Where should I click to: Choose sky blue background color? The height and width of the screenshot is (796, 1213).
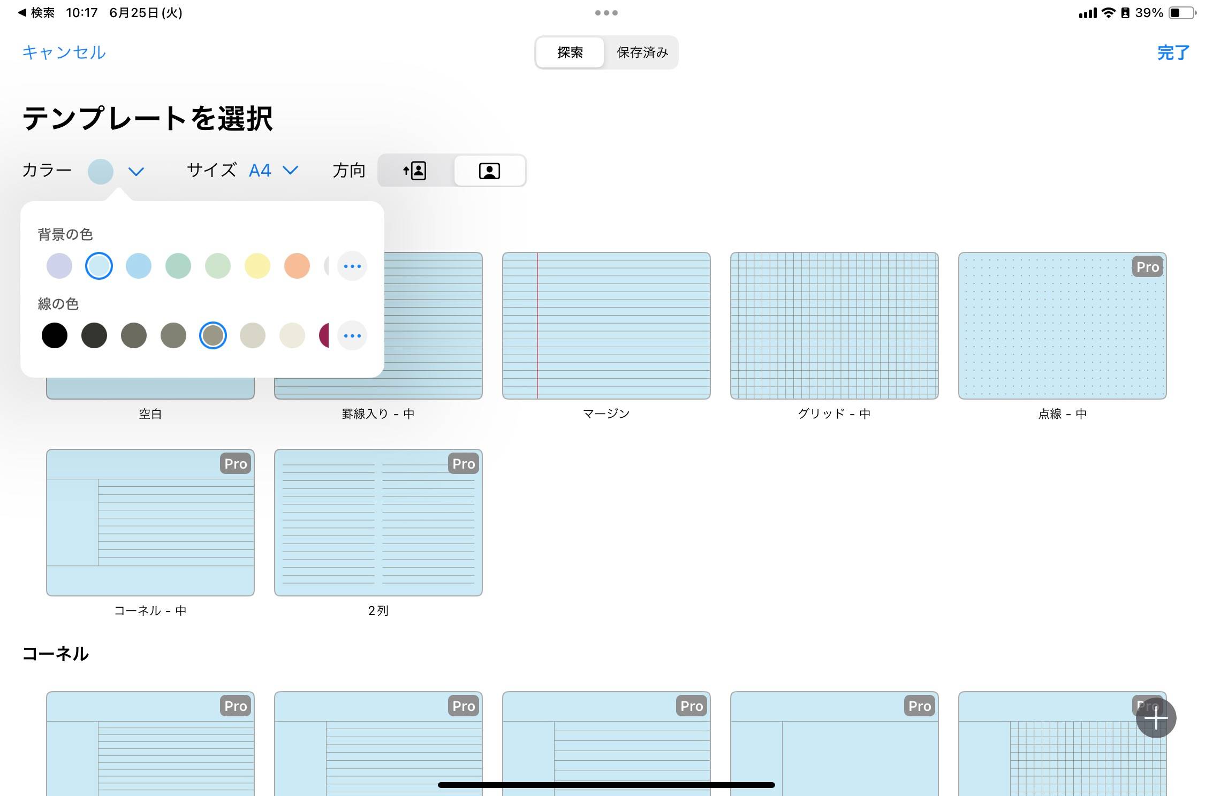(x=139, y=266)
